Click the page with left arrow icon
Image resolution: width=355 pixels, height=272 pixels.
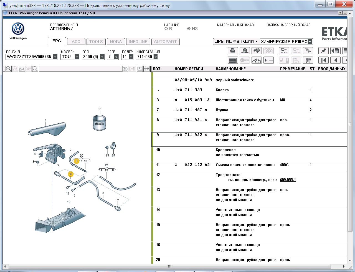click(x=335, y=51)
